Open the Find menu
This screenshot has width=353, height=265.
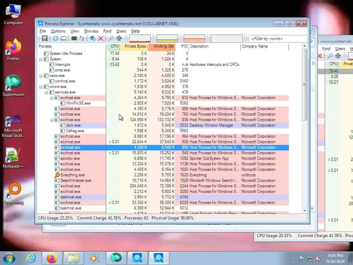[107, 31]
